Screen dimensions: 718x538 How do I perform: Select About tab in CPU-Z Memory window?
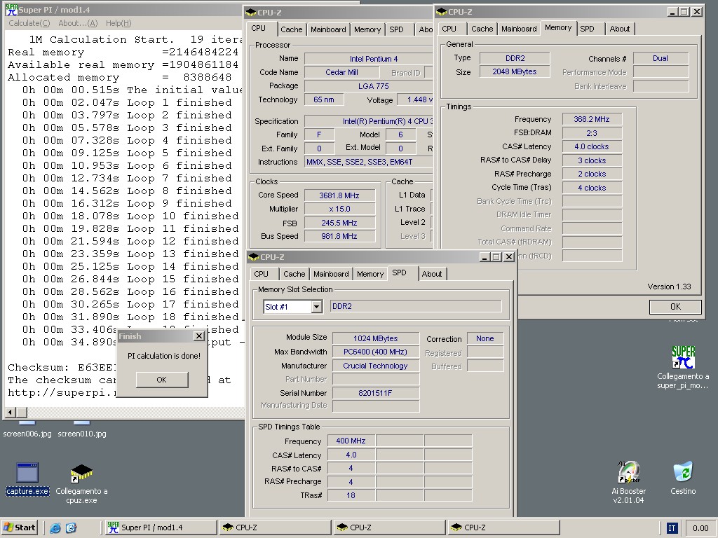coord(620,29)
